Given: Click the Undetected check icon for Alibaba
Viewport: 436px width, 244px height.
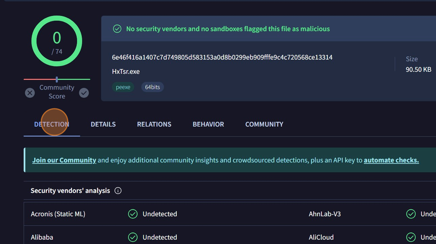Looking at the screenshot, I should (x=133, y=237).
